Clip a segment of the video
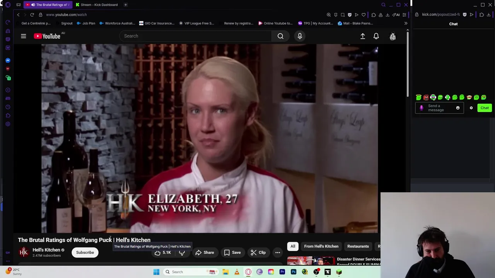Image resolution: width=495 pixels, height=278 pixels. 258,253
